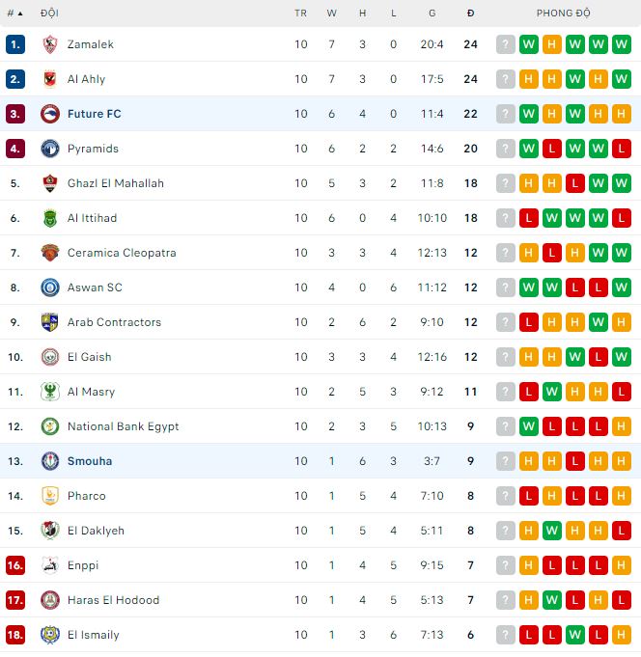Sort standings by the Đ points header

point(470,14)
